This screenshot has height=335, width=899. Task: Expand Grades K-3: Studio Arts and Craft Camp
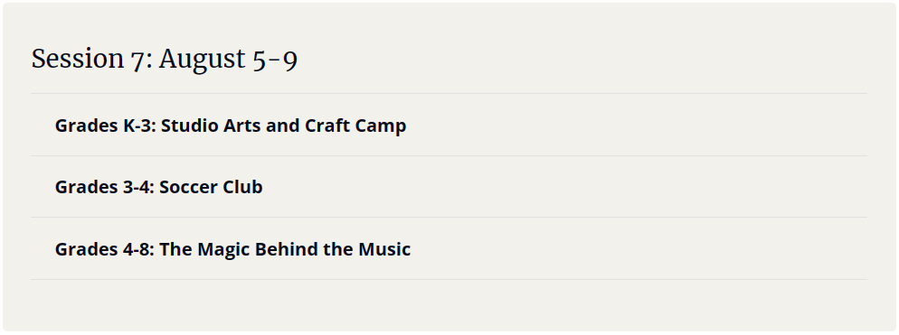point(449,125)
